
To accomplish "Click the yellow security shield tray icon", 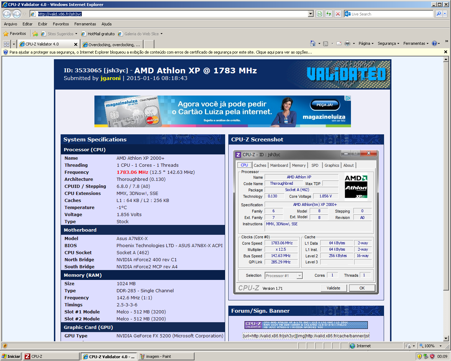I will pyautogui.click(x=419, y=356).
